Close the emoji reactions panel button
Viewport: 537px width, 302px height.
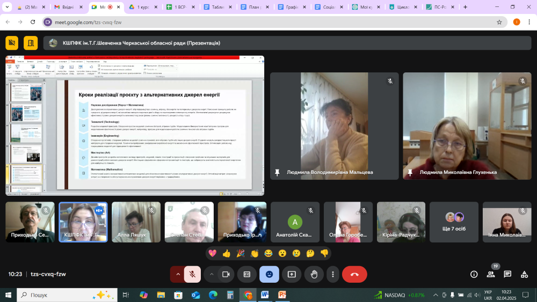(269, 274)
